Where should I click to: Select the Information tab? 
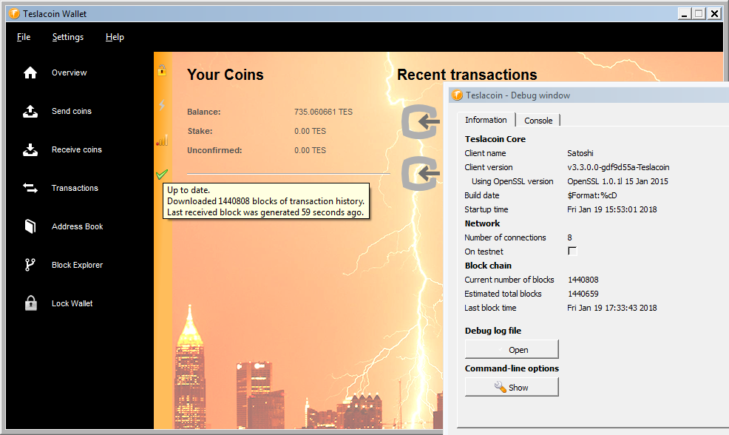486,120
